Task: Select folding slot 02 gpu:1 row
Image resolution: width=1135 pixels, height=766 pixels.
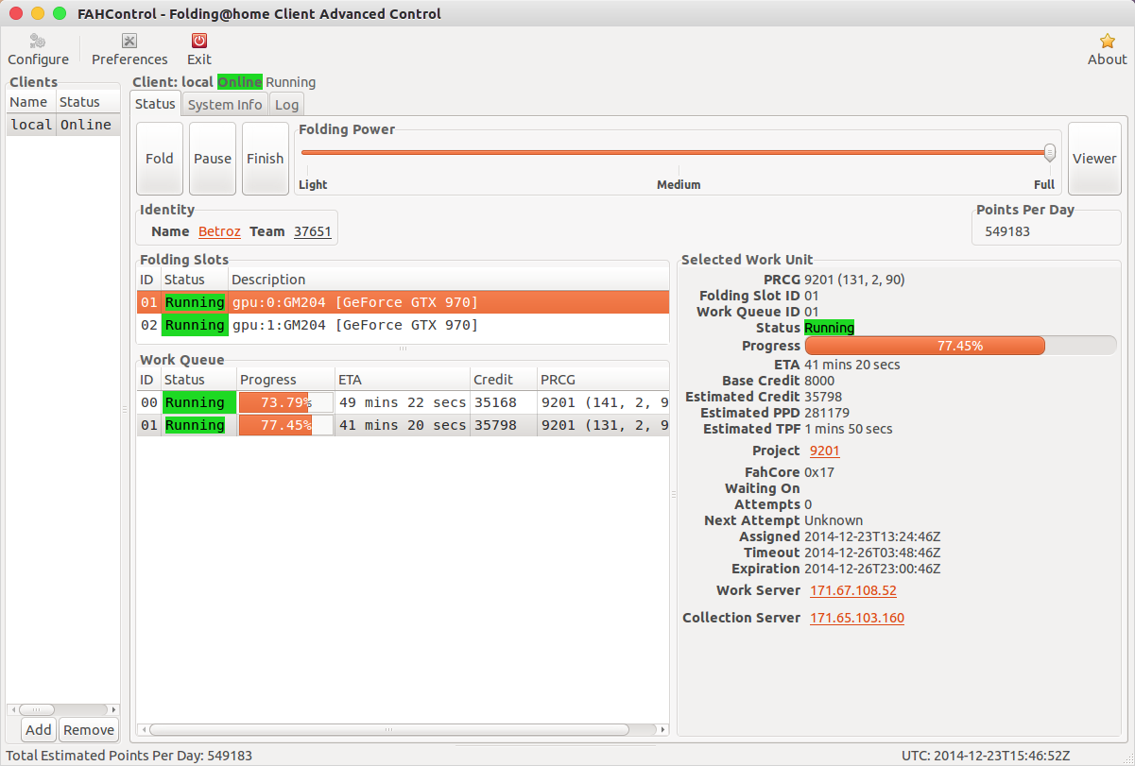Action: tap(403, 325)
